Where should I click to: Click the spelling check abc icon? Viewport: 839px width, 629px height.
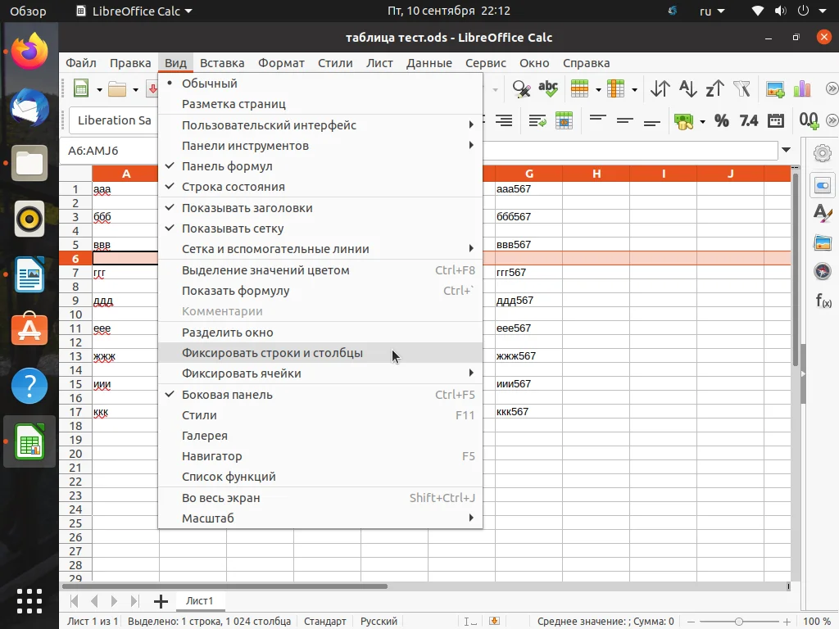[x=547, y=88]
